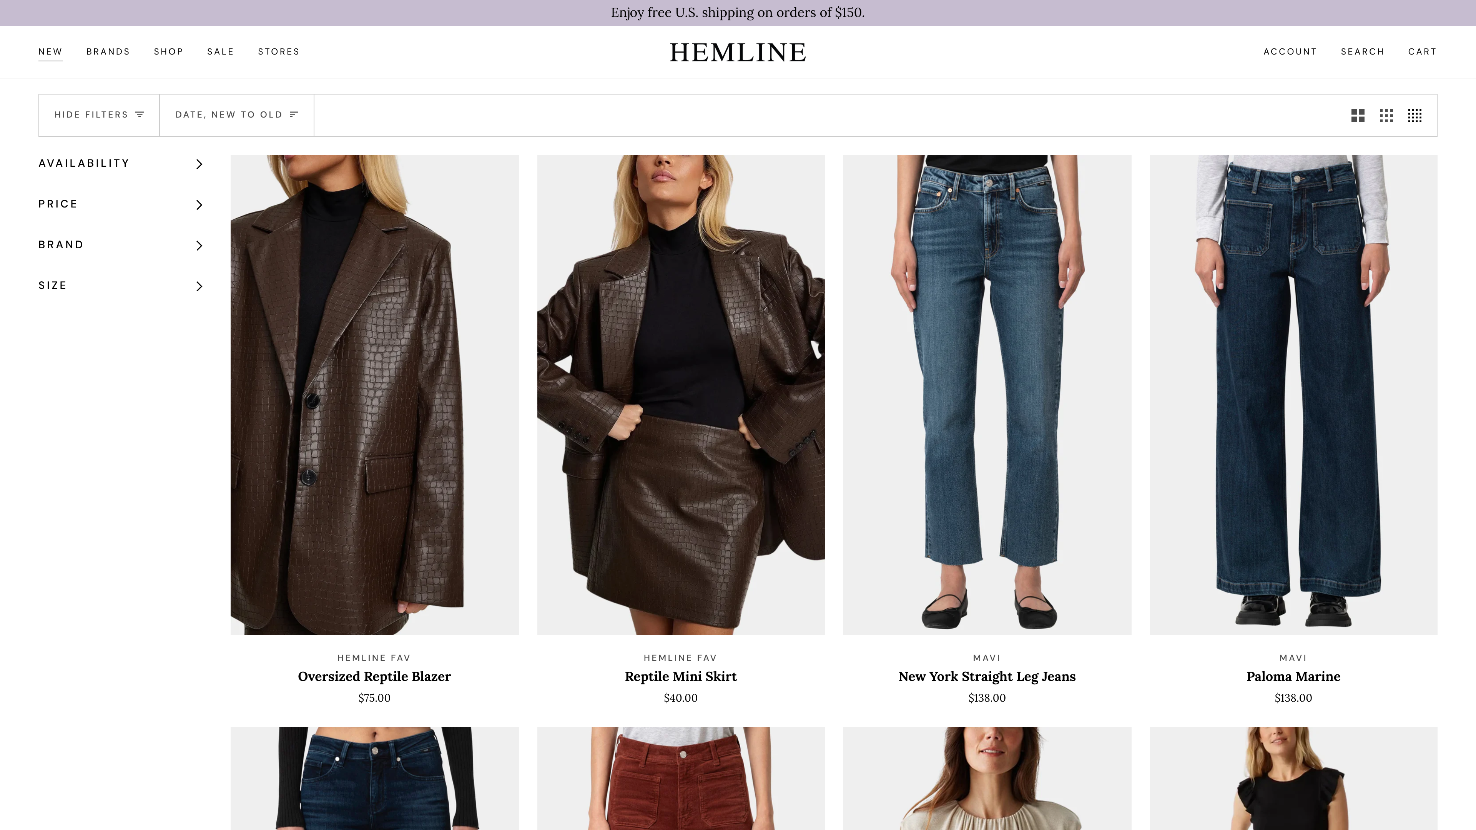Viewport: 1476px width, 830px height.
Task: Expand the BRAND filter chevron
Action: (199, 245)
